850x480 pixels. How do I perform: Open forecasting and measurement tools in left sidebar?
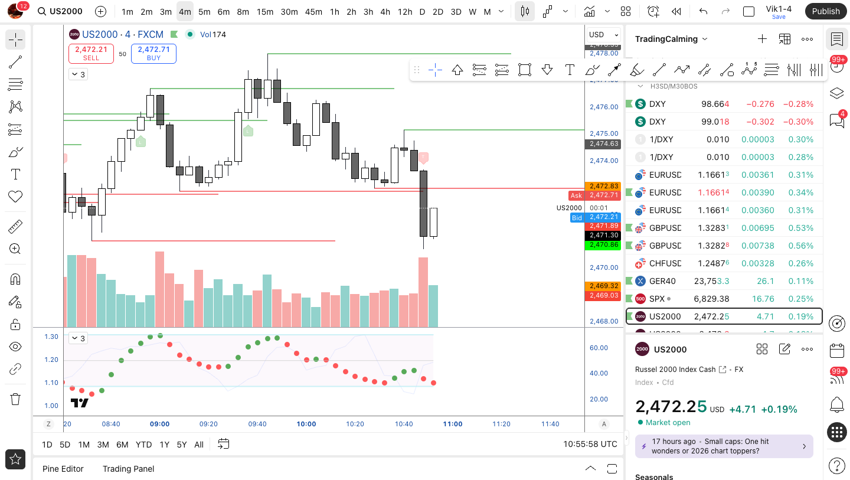pyautogui.click(x=15, y=129)
